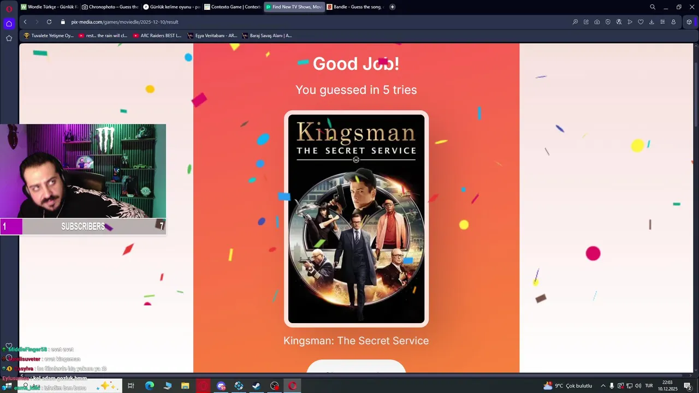
Task: Click the microphone tray icon
Action: 612,386
